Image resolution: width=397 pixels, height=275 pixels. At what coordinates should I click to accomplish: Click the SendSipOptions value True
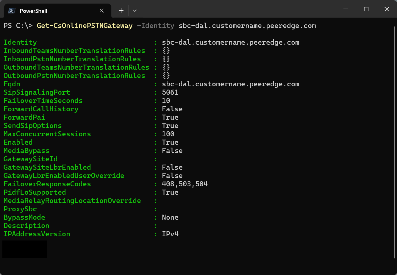(170, 126)
